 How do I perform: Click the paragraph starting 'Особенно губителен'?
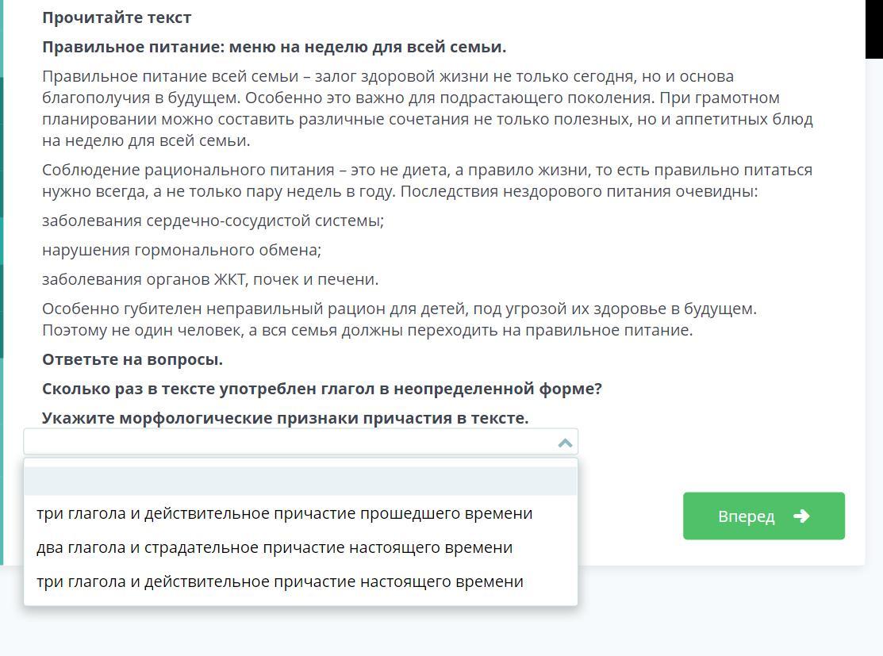(x=399, y=319)
